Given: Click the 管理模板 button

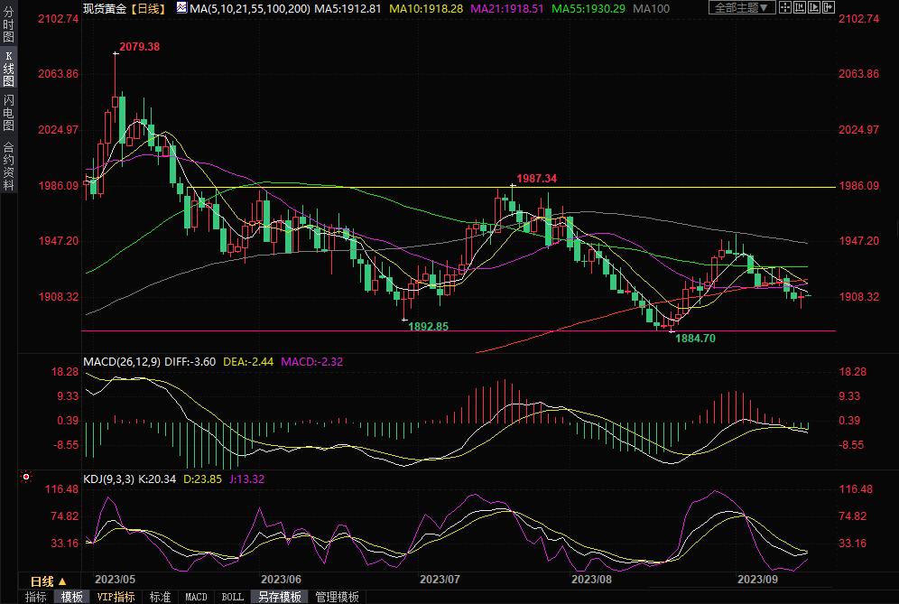Looking at the screenshot, I should (336, 597).
